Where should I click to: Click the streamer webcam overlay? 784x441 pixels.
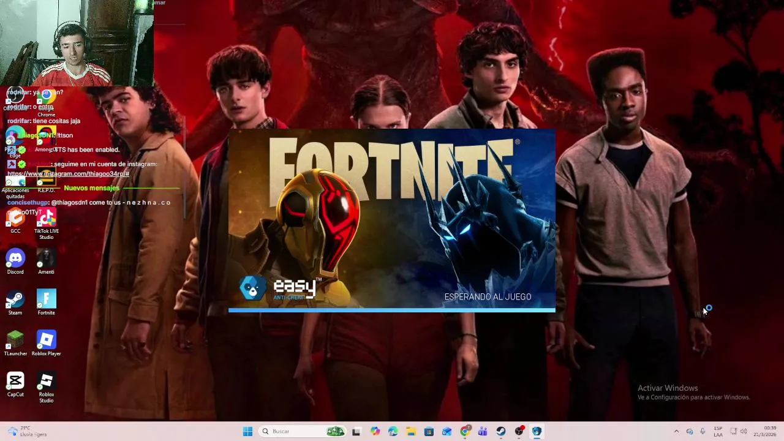click(x=77, y=43)
